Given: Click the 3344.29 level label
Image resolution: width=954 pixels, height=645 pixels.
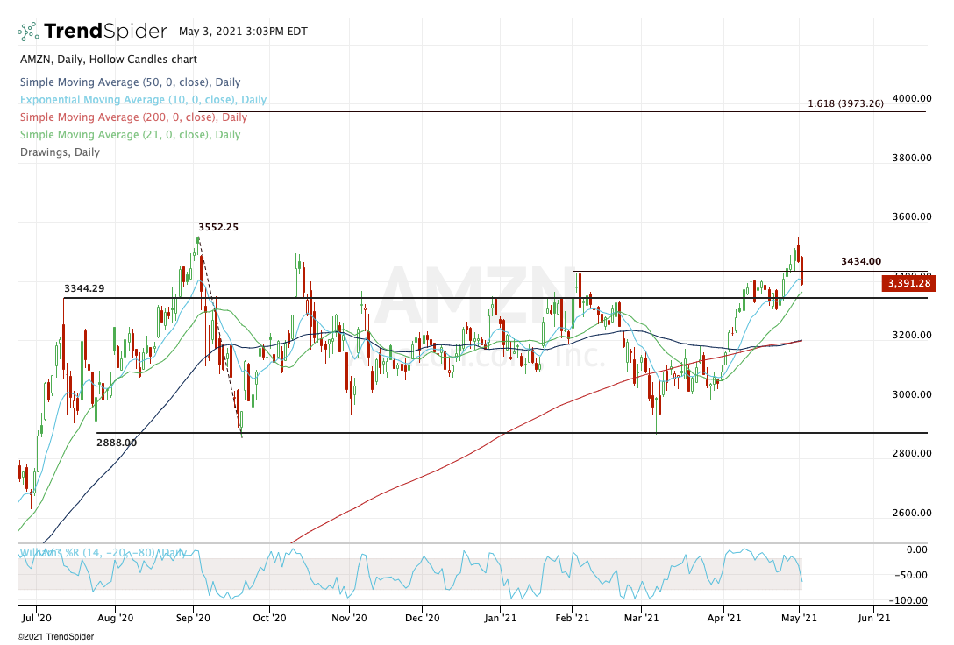Looking at the screenshot, I should pyautogui.click(x=84, y=289).
